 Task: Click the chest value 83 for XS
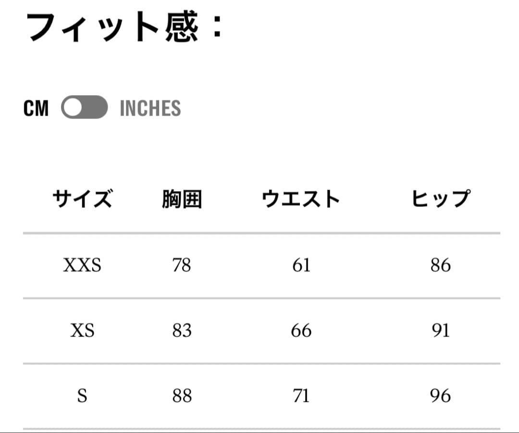tap(181, 330)
